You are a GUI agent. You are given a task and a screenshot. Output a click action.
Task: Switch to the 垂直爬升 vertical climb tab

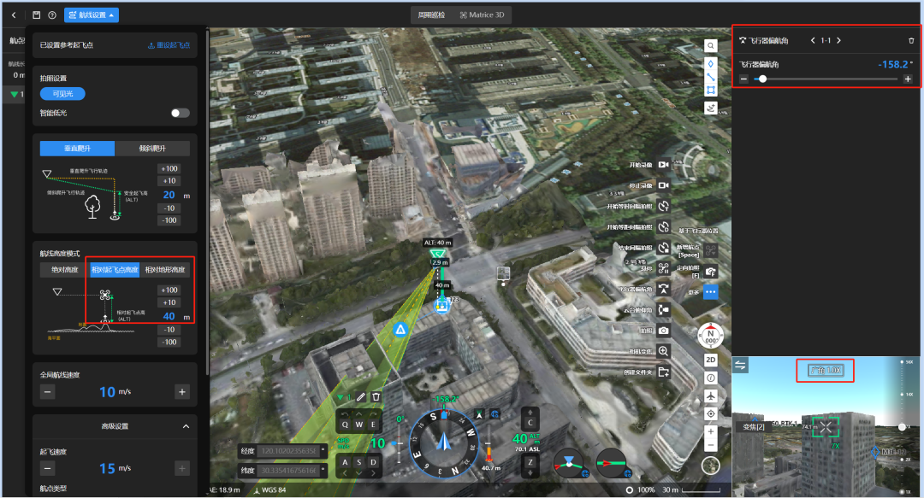point(77,149)
